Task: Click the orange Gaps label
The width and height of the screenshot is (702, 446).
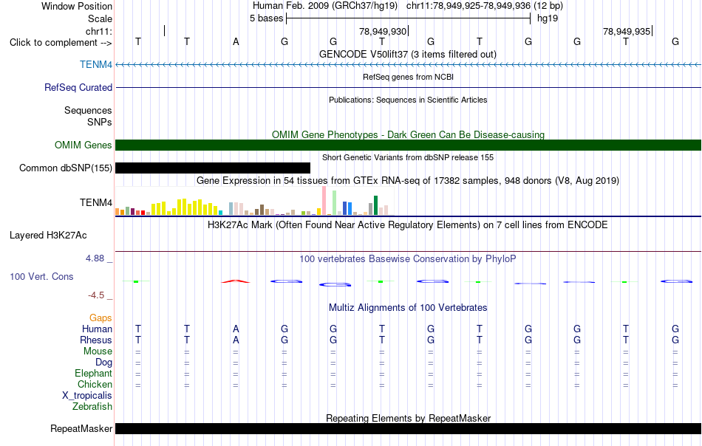Action: coord(100,318)
